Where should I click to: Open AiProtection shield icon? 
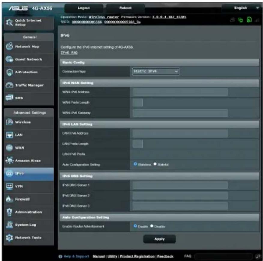(9, 72)
